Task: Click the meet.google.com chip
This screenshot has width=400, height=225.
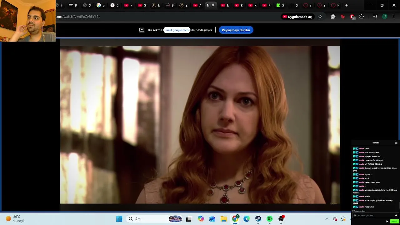Action: coord(177,30)
